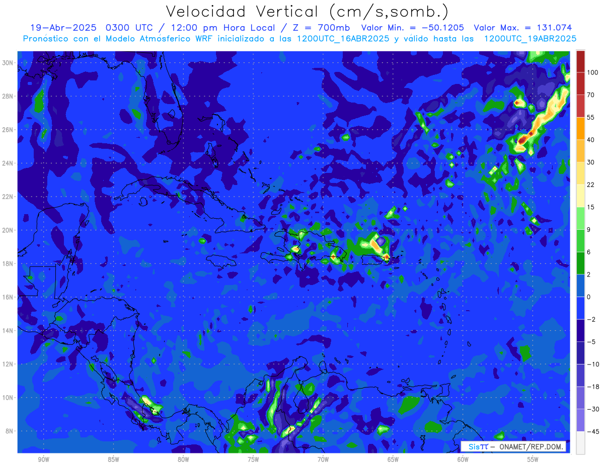Screen dimensions: 604x466
Task: Click the color bar segment between 30 and 40
Action: pos(580,151)
